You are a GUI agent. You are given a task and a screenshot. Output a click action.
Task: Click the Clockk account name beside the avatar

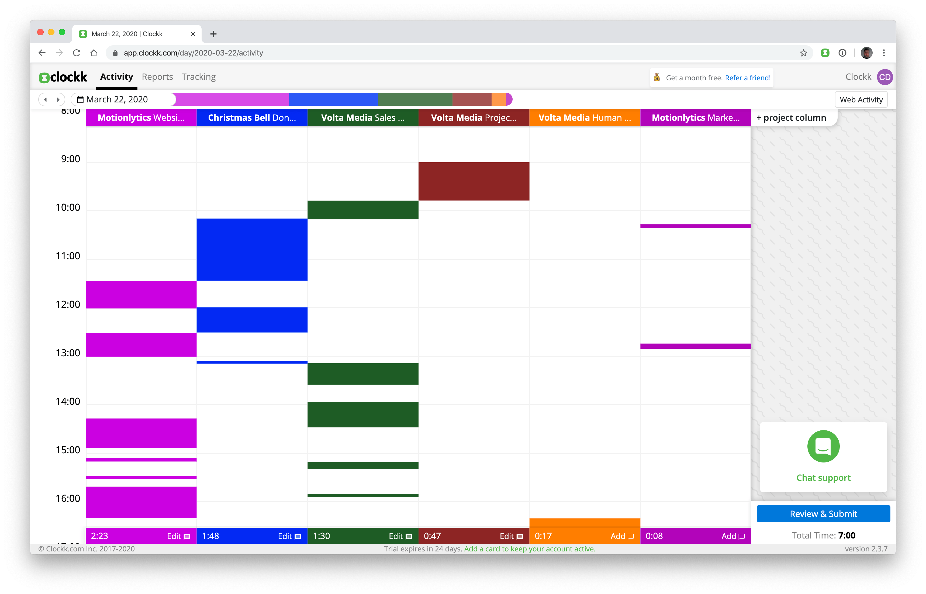tap(858, 77)
